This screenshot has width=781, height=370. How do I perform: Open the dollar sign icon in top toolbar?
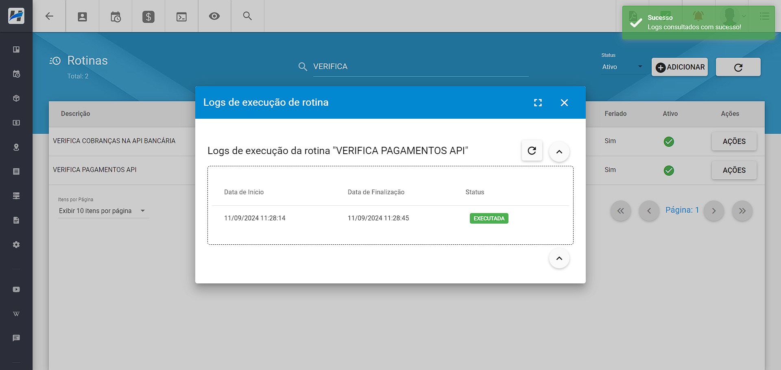pos(148,17)
